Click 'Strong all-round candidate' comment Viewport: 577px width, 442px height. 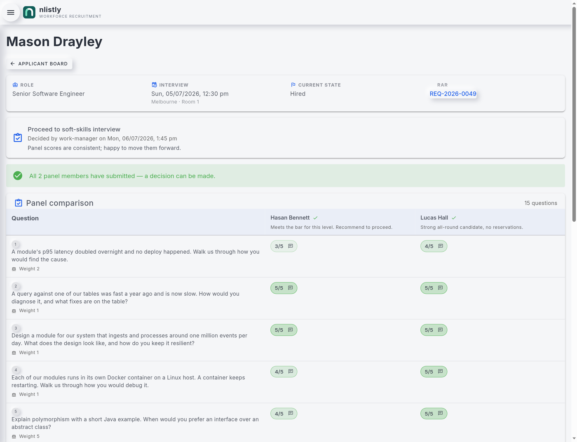[471, 227]
